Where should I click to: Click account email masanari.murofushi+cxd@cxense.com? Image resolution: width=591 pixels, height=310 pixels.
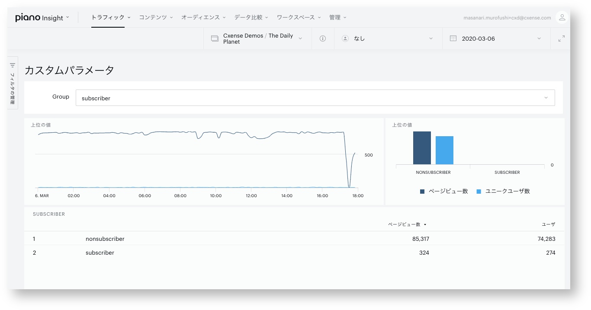(x=507, y=18)
